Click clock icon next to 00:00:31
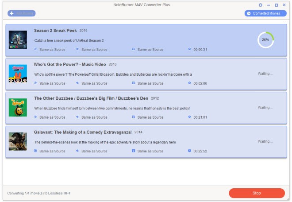292x202 pixels. coord(189,49)
